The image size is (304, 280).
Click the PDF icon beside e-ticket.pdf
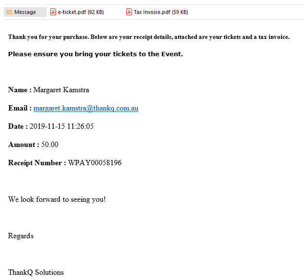click(54, 12)
